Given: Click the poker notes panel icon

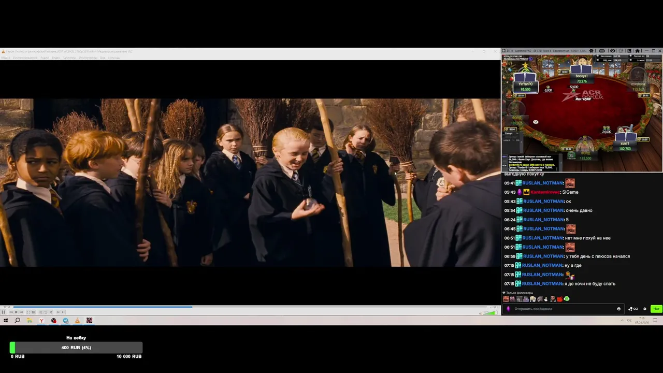Looking at the screenshot, I should pos(629,51).
